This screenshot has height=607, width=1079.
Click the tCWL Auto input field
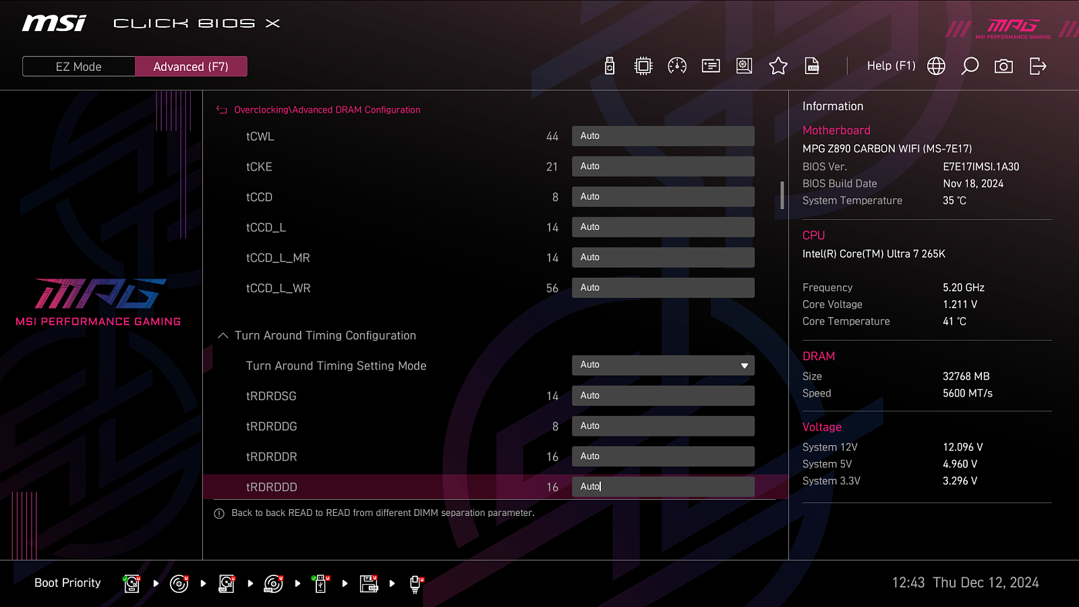663,136
